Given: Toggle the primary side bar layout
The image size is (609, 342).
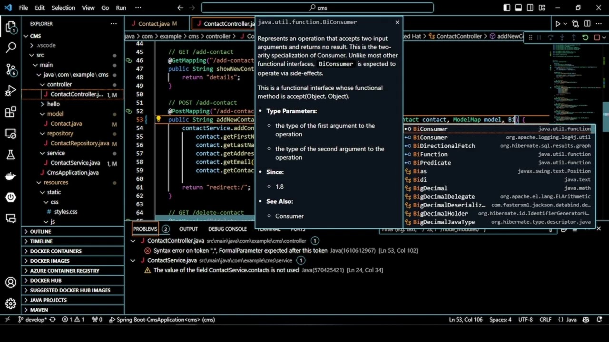Looking at the screenshot, I should (507, 8).
